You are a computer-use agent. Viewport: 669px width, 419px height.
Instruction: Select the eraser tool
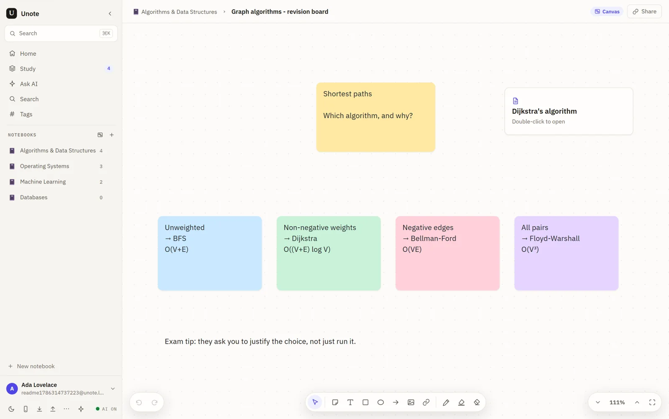click(x=477, y=402)
